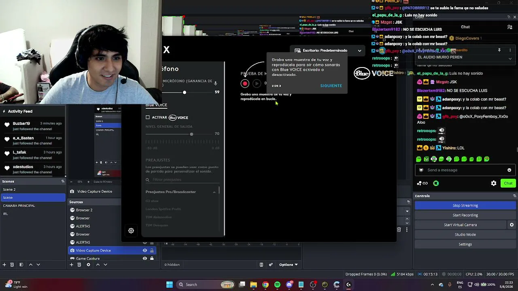The height and width of the screenshot is (291, 518).
Task: Open advanced audio properties gears icon
Action: coord(271,265)
